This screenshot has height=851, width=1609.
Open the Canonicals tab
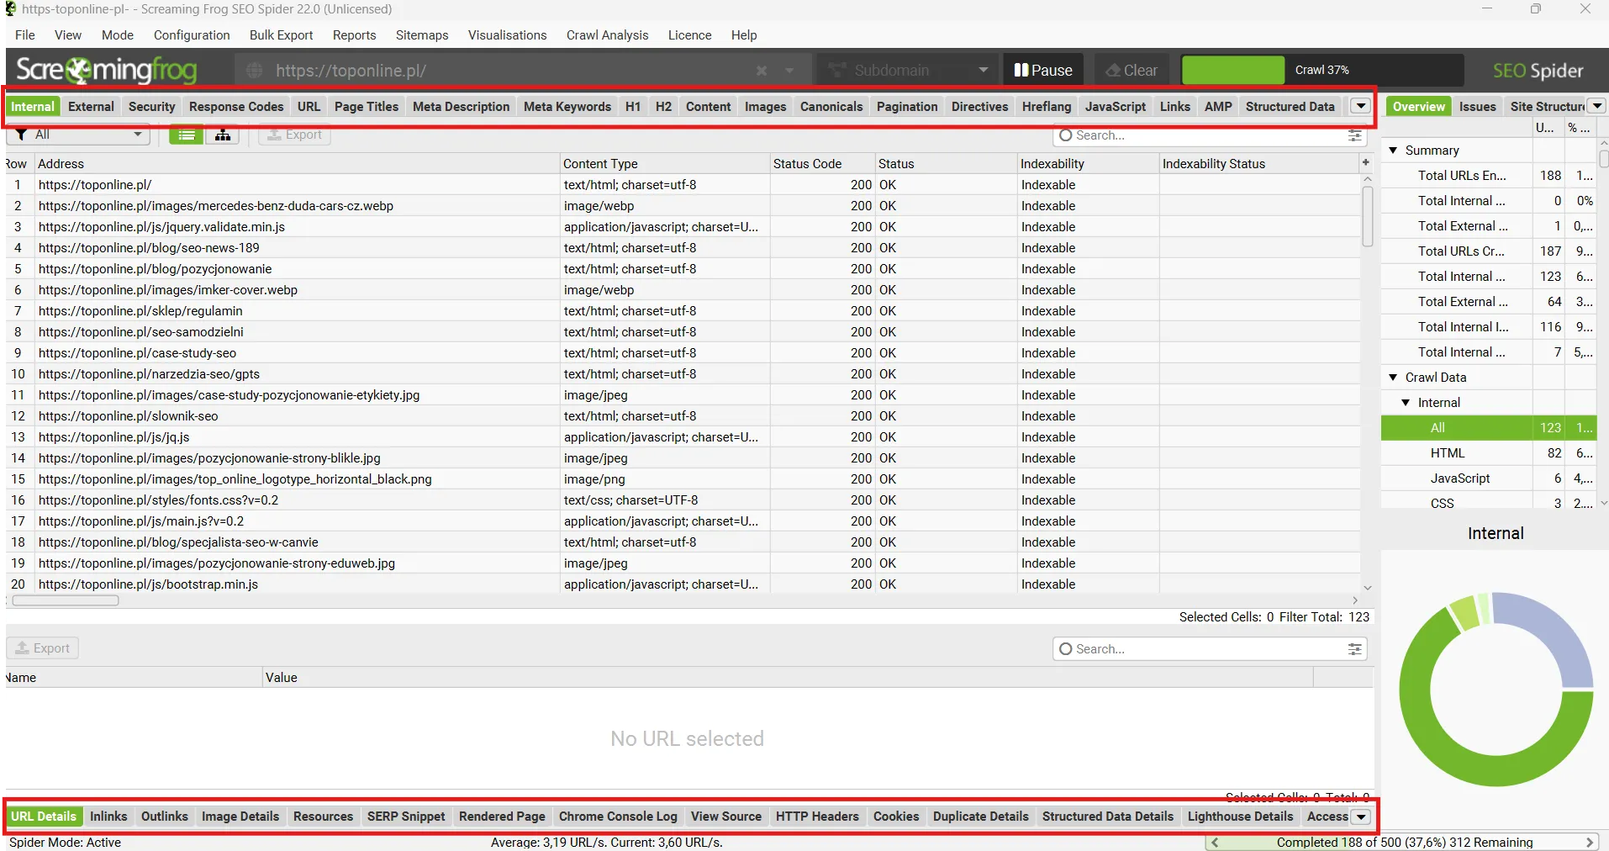[x=831, y=107]
